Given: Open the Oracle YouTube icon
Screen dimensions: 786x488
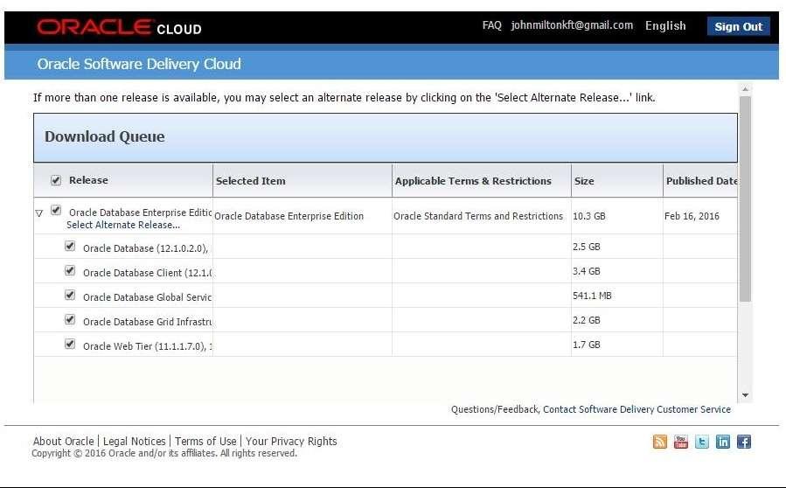Looking at the screenshot, I should 681,442.
